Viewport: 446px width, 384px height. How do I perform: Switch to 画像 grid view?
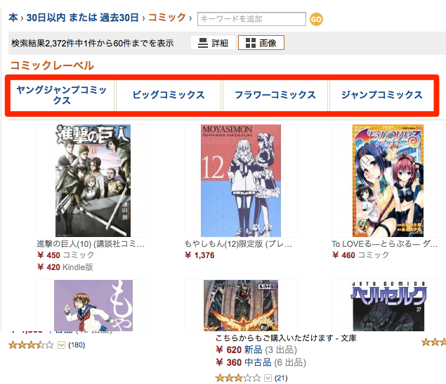point(261,43)
